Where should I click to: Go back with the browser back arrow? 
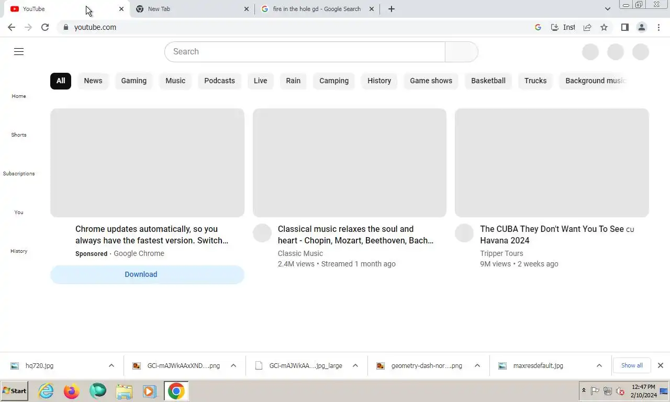click(x=12, y=27)
